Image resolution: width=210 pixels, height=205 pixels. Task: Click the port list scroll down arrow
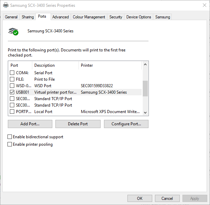pos(145,112)
